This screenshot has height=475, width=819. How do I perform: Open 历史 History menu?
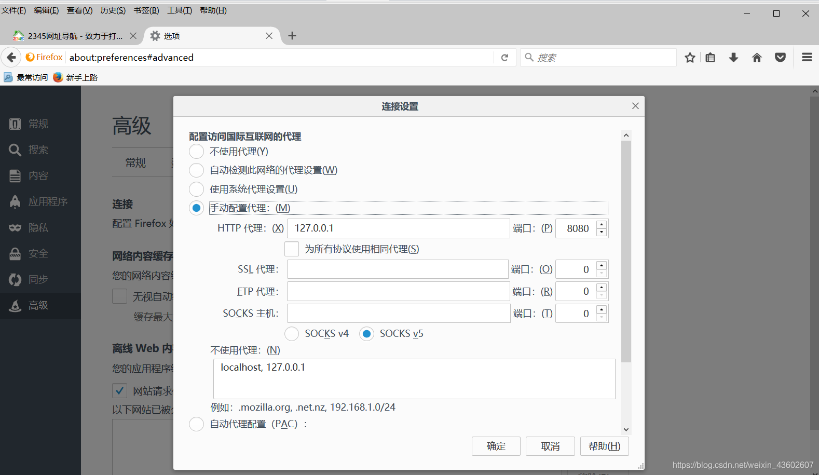[x=113, y=10]
